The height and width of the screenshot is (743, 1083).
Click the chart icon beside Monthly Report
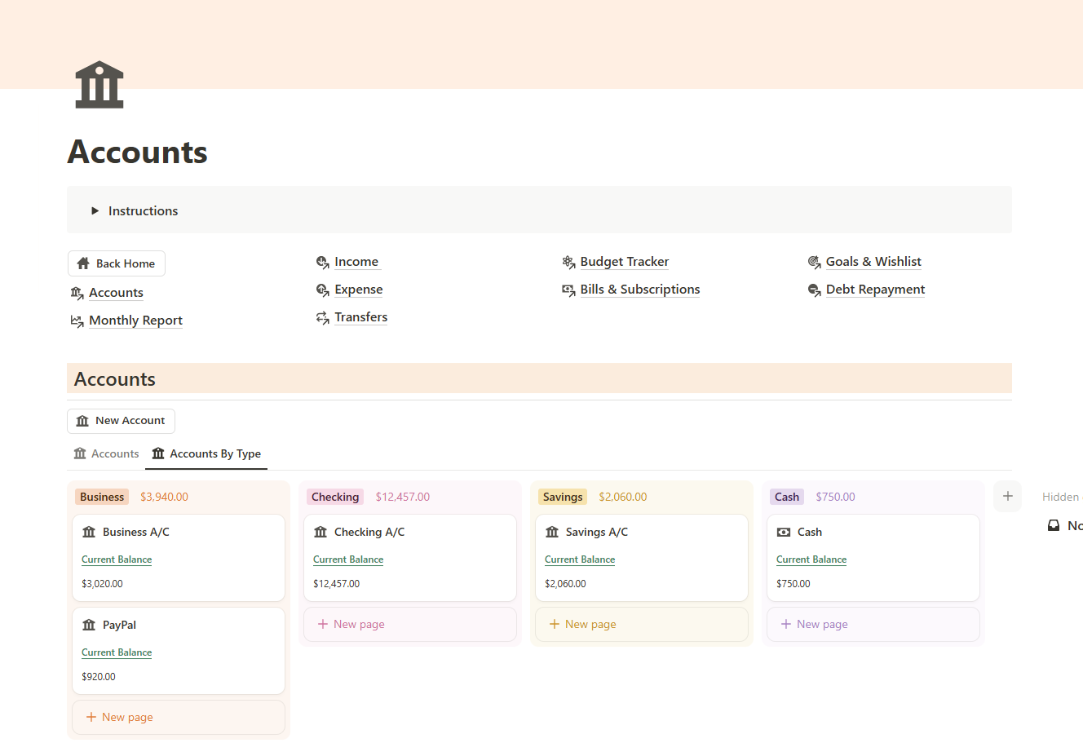point(77,320)
